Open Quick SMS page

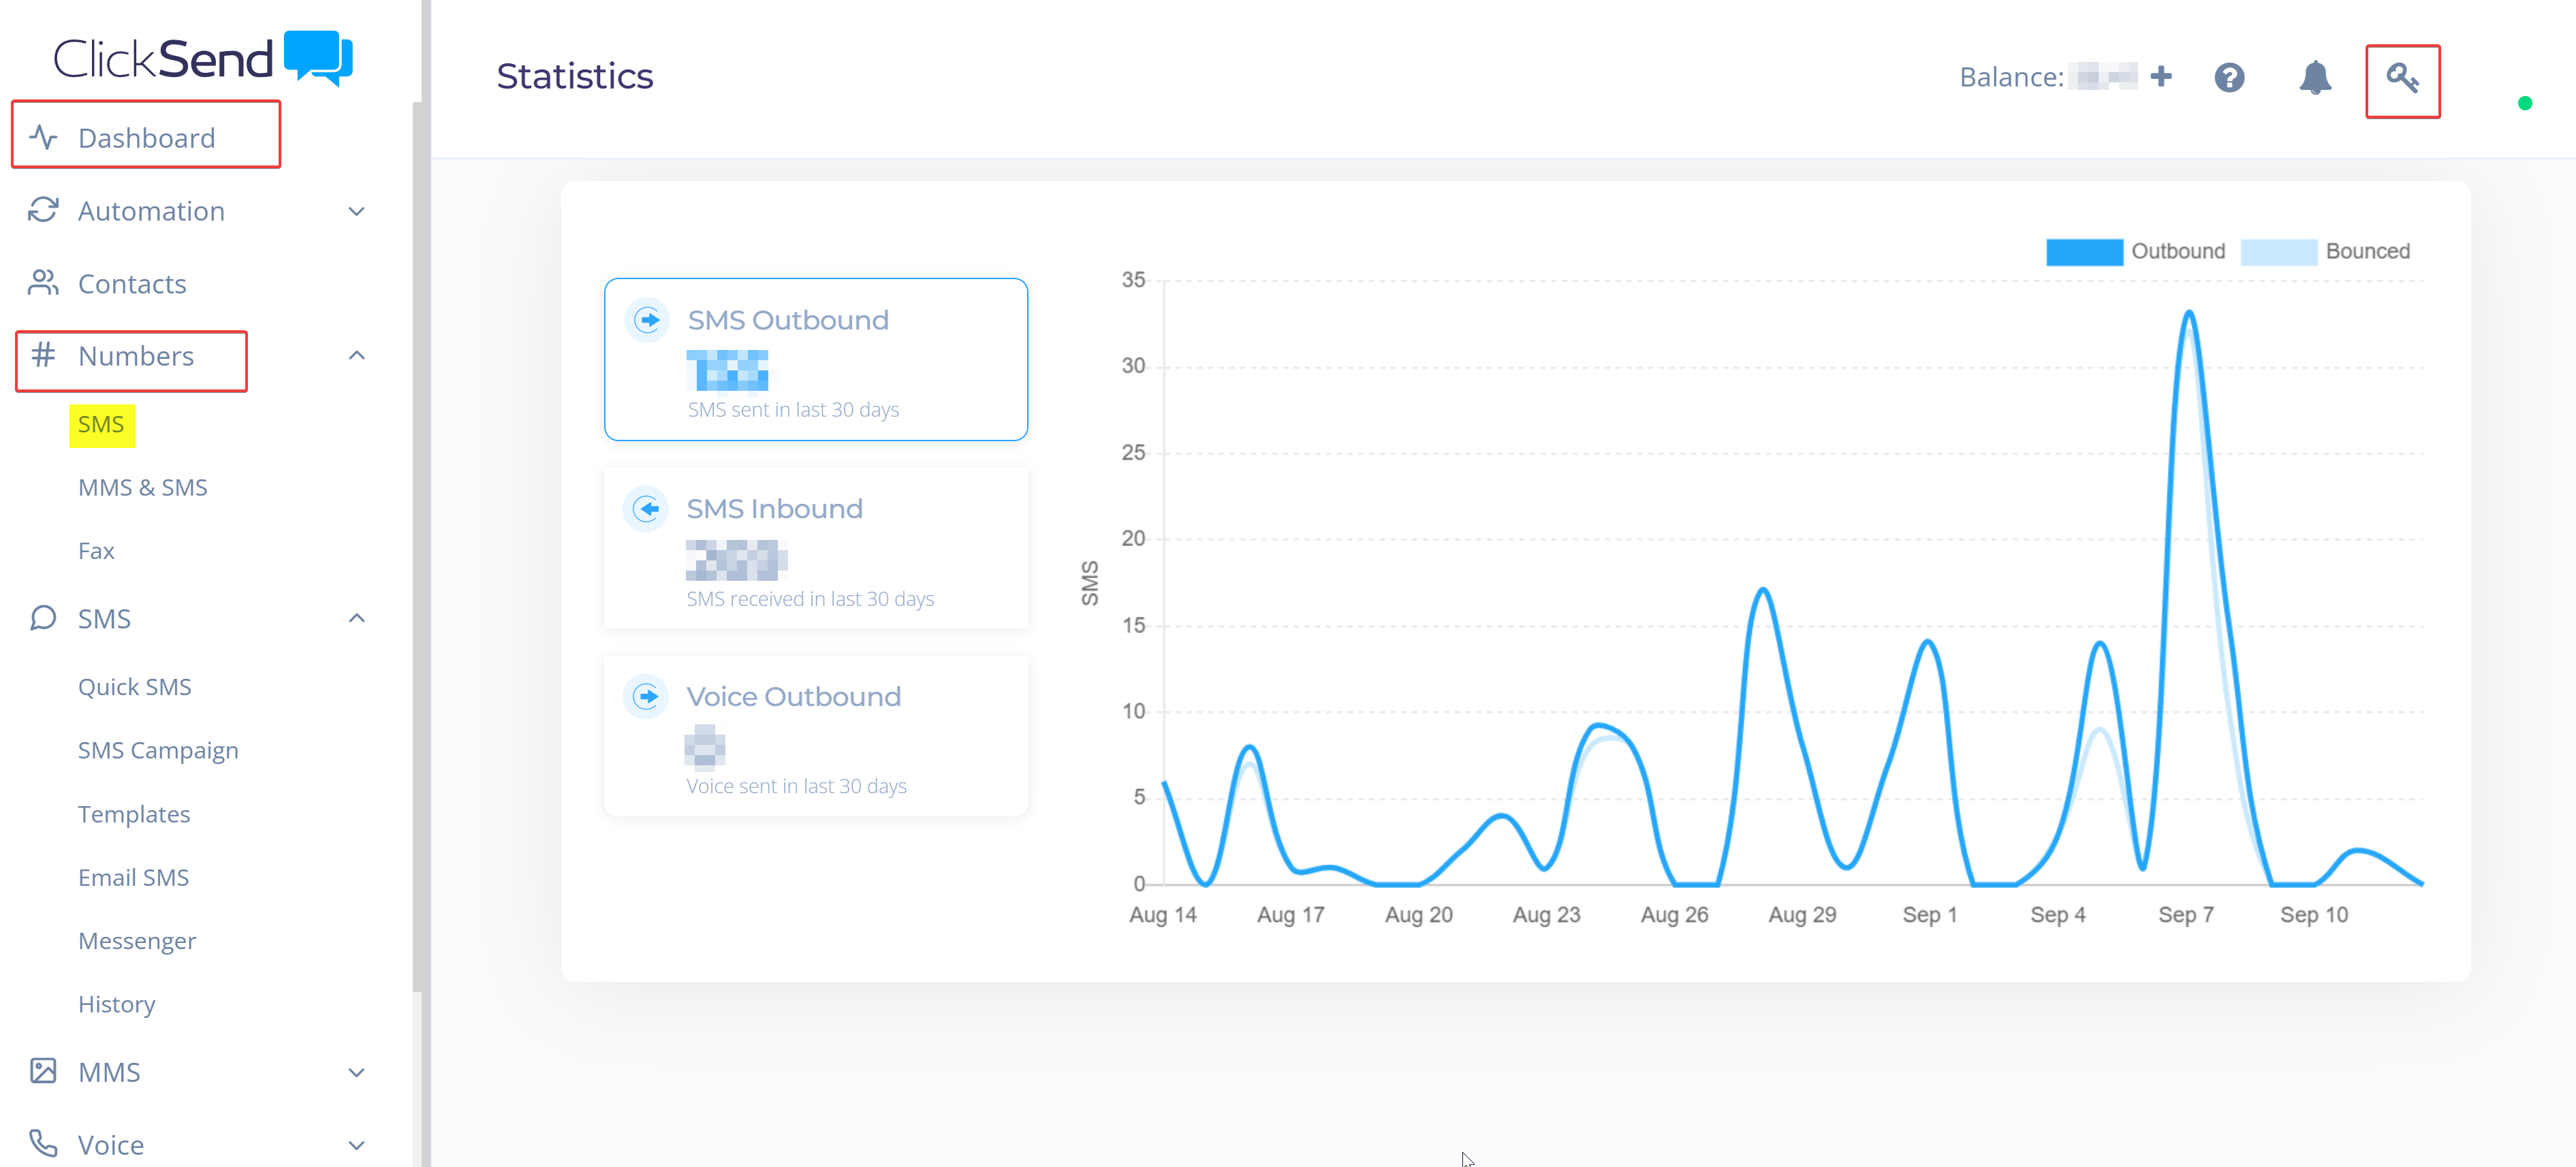point(135,687)
